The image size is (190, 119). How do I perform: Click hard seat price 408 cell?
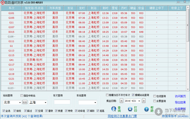pyautogui.click(x=133, y=32)
